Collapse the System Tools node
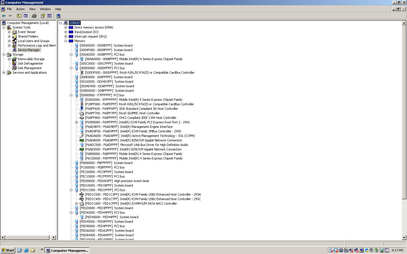The width and height of the screenshot is (407, 254). click(4, 27)
